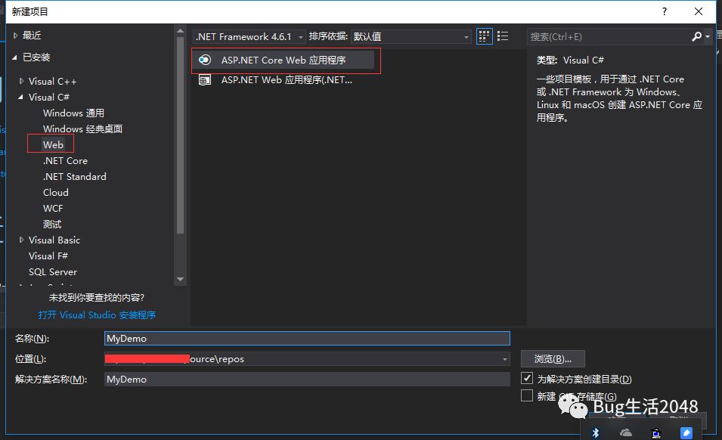Click the search magnifier icon
Screen dimensions: 722x440
696,36
